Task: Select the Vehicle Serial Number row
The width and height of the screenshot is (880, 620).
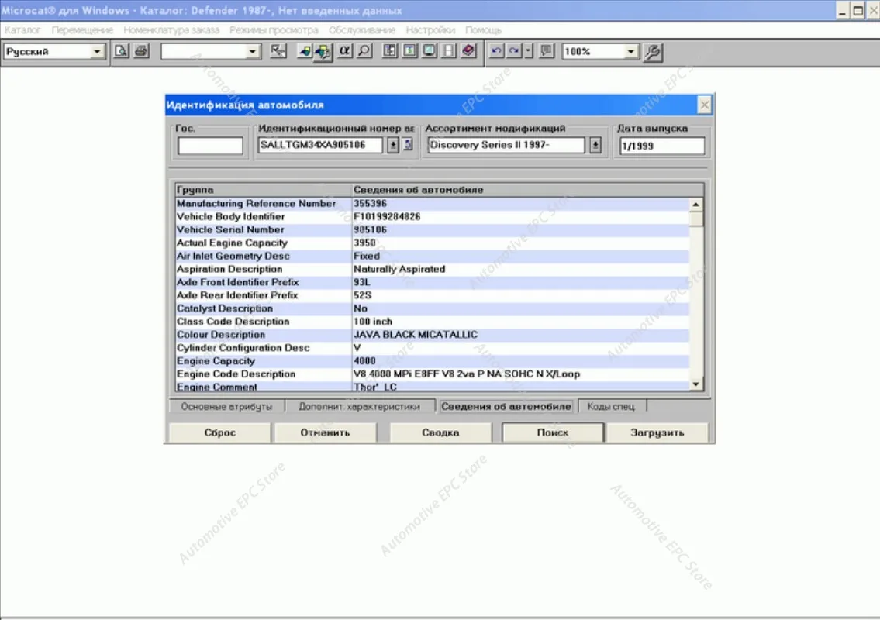Action: point(432,230)
